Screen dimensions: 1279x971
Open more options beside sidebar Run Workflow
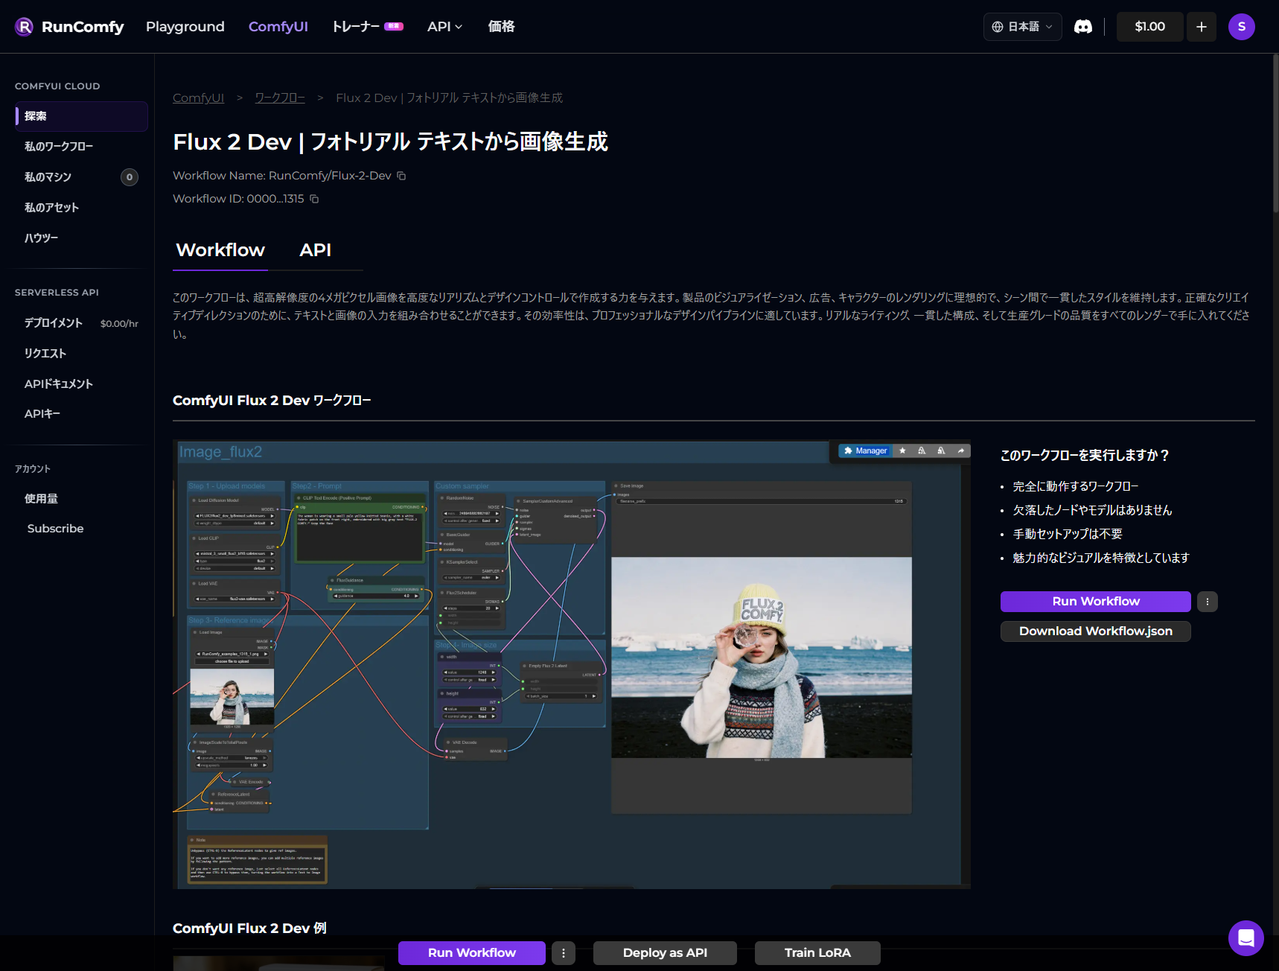point(1207,602)
